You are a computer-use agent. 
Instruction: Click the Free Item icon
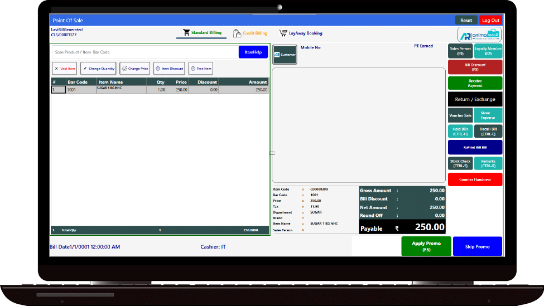click(x=193, y=69)
